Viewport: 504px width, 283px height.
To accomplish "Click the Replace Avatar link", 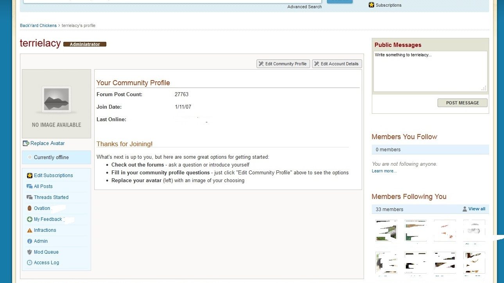I will [x=47, y=143].
